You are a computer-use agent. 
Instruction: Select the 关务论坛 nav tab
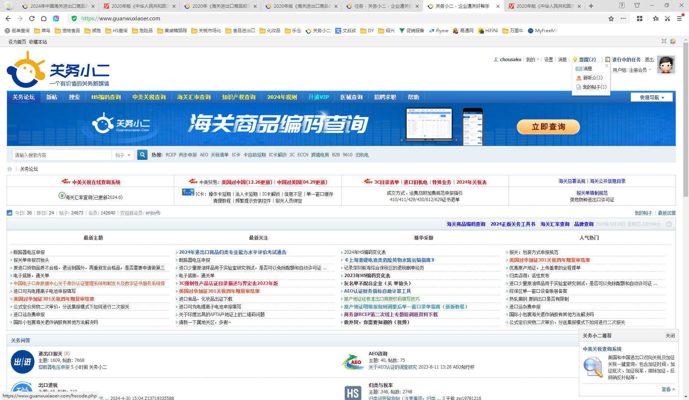tap(24, 97)
